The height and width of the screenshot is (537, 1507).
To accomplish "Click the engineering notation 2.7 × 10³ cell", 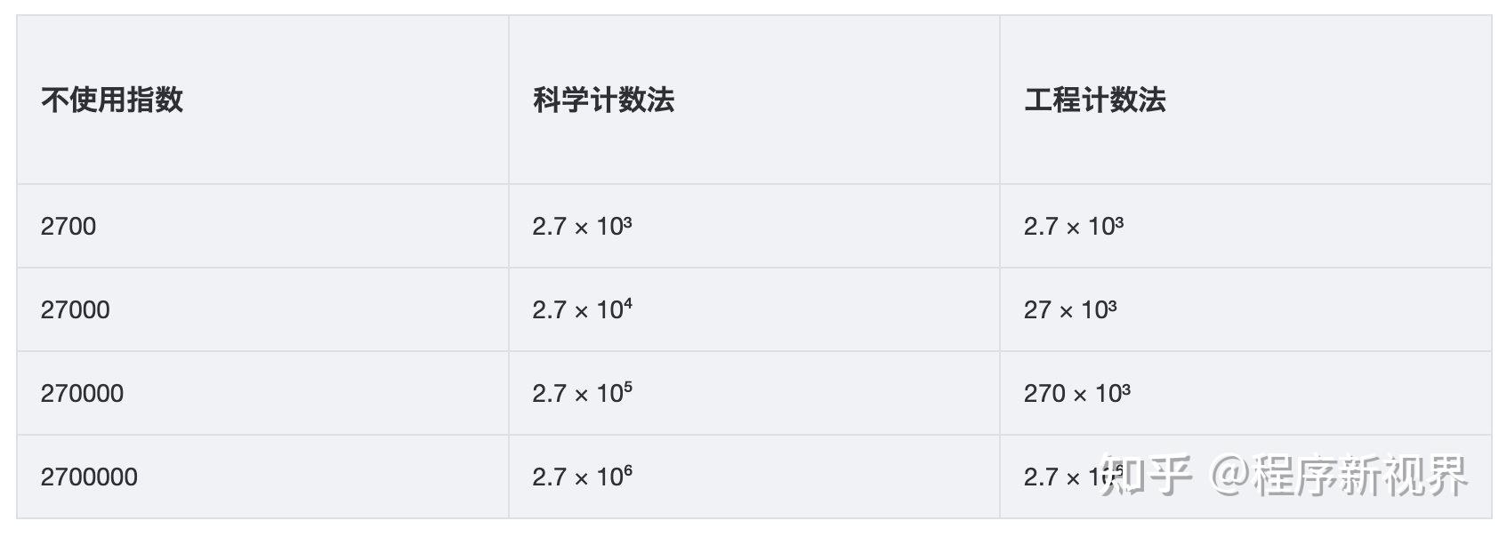I will click(1245, 226).
